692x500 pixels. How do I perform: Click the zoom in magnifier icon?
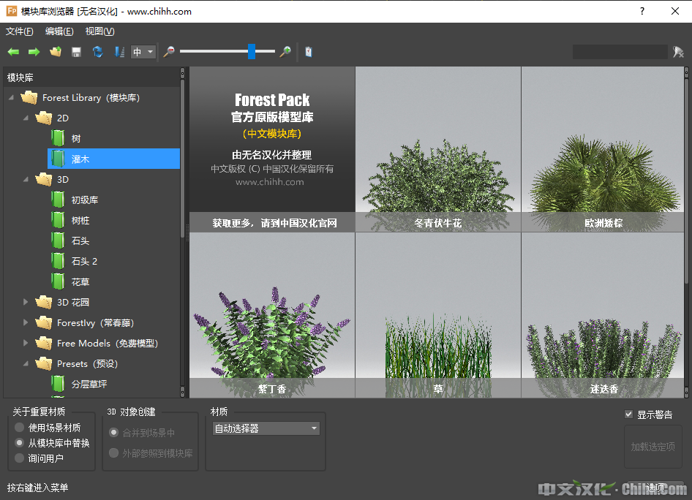point(285,52)
